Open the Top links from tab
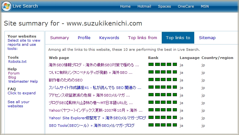239x135 pixels. pyautogui.click(x=143, y=38)
